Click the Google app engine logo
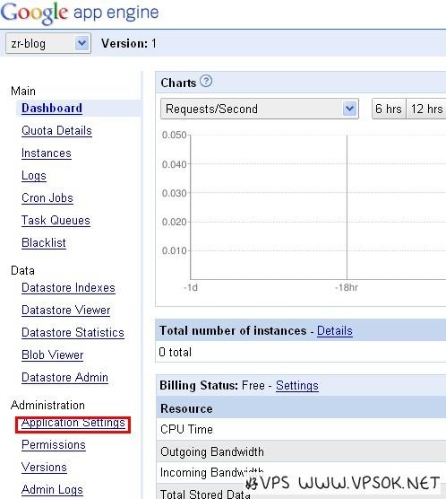 pos(80,13)
